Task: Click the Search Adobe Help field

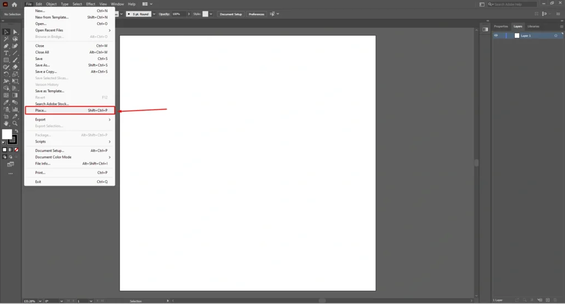Action: point(513,4)
